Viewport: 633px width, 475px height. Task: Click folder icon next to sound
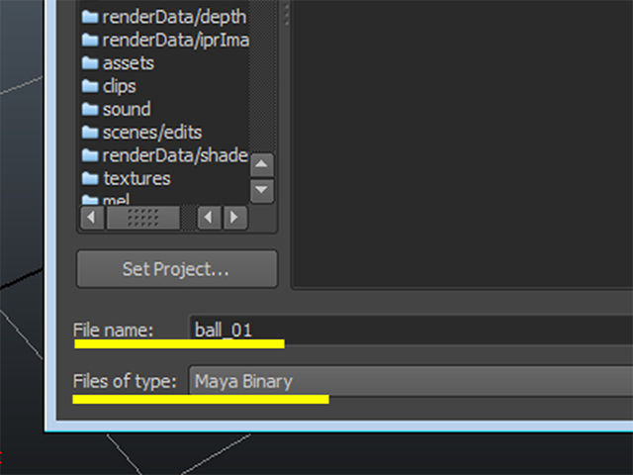pyautogui.click(x=90, y=109)
